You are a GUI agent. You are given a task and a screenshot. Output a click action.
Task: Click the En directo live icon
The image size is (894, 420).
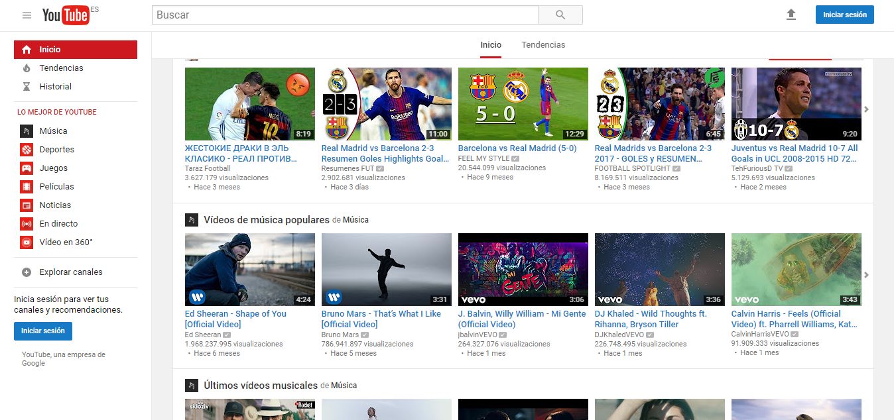tap(27, 224)
